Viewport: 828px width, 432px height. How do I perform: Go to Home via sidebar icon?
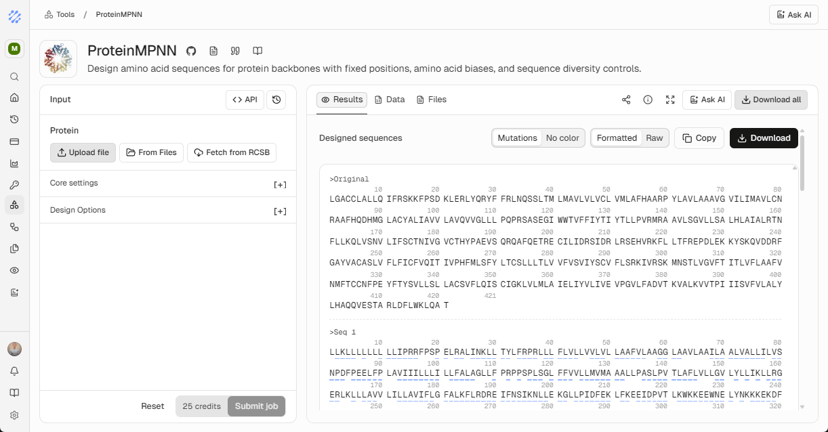(14, 98)
